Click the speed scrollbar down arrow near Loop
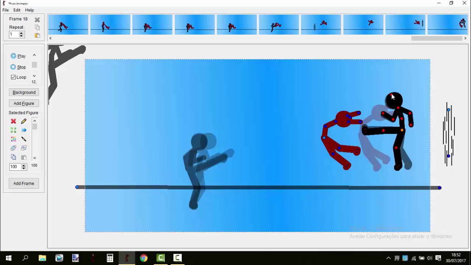The image size is (471, 265). [x=34, y=76]
